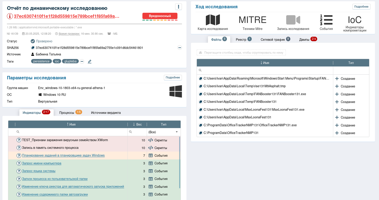The height and width of the screenshot is (200, 379).
Task: Click the pencil icon to edit tags
Action: (x=90, y=61)
